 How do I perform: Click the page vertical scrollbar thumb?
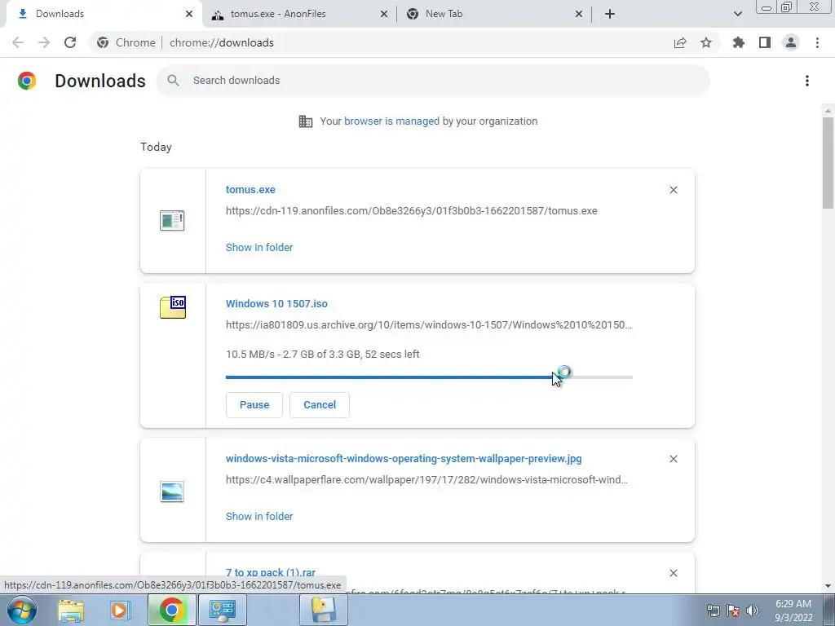pyautogui.click(x=828, y=162)
